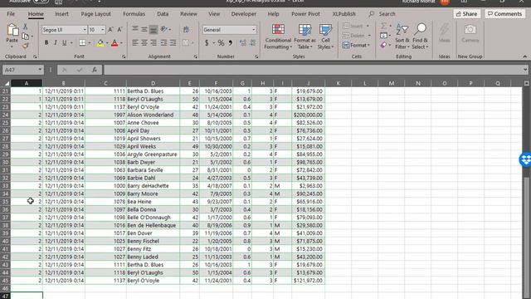The image size is (531, 299).
Task: Open the Segoe UI font name dropdown
Action: [85, 30]
